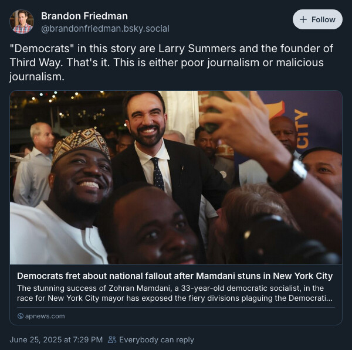Click the 7:29 PM time text
Image resolution: width=352 pixels, height=350 pixels.
88,339
